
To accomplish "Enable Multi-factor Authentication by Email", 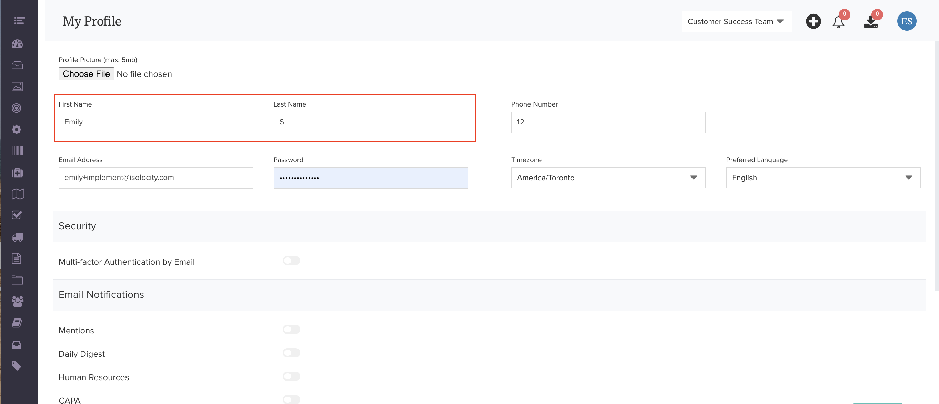I will (x=291, y=260).
